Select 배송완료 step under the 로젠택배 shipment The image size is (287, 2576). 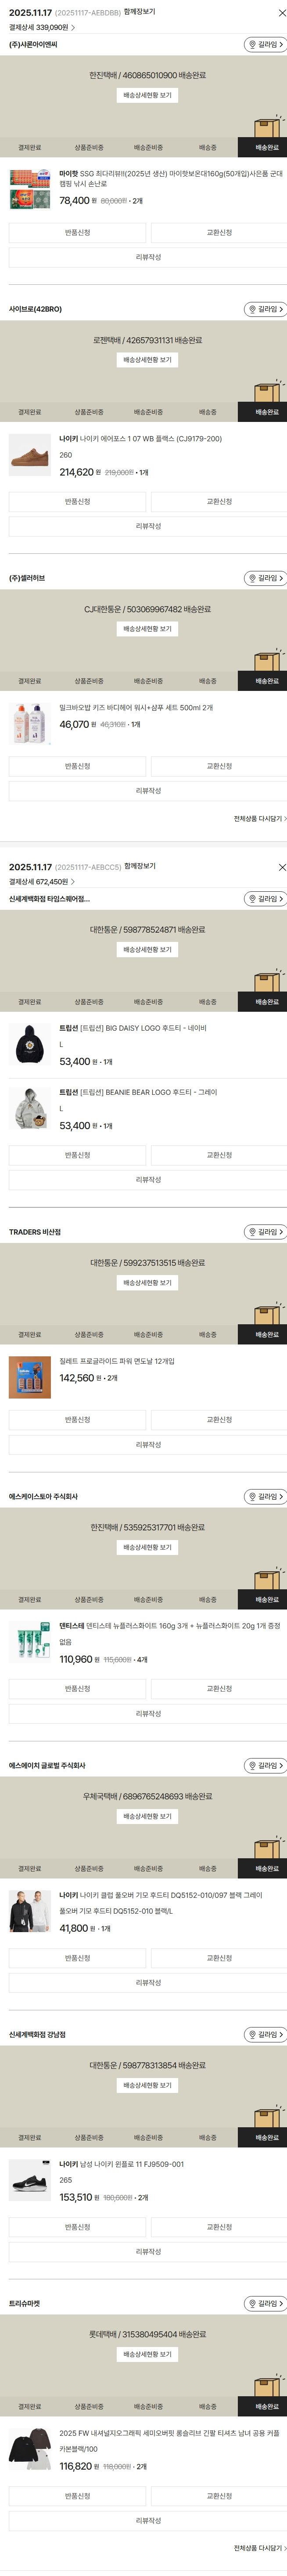(266, 412)
